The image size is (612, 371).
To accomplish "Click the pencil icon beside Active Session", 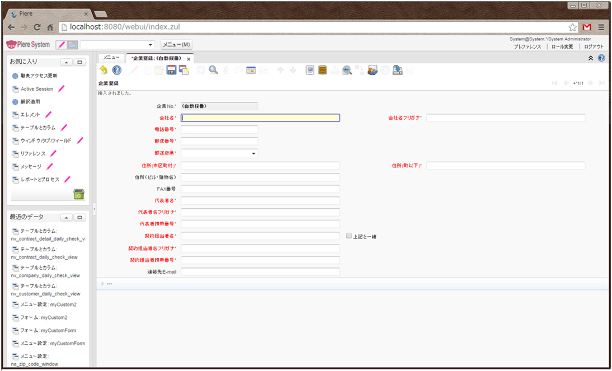I will [61, 89].
